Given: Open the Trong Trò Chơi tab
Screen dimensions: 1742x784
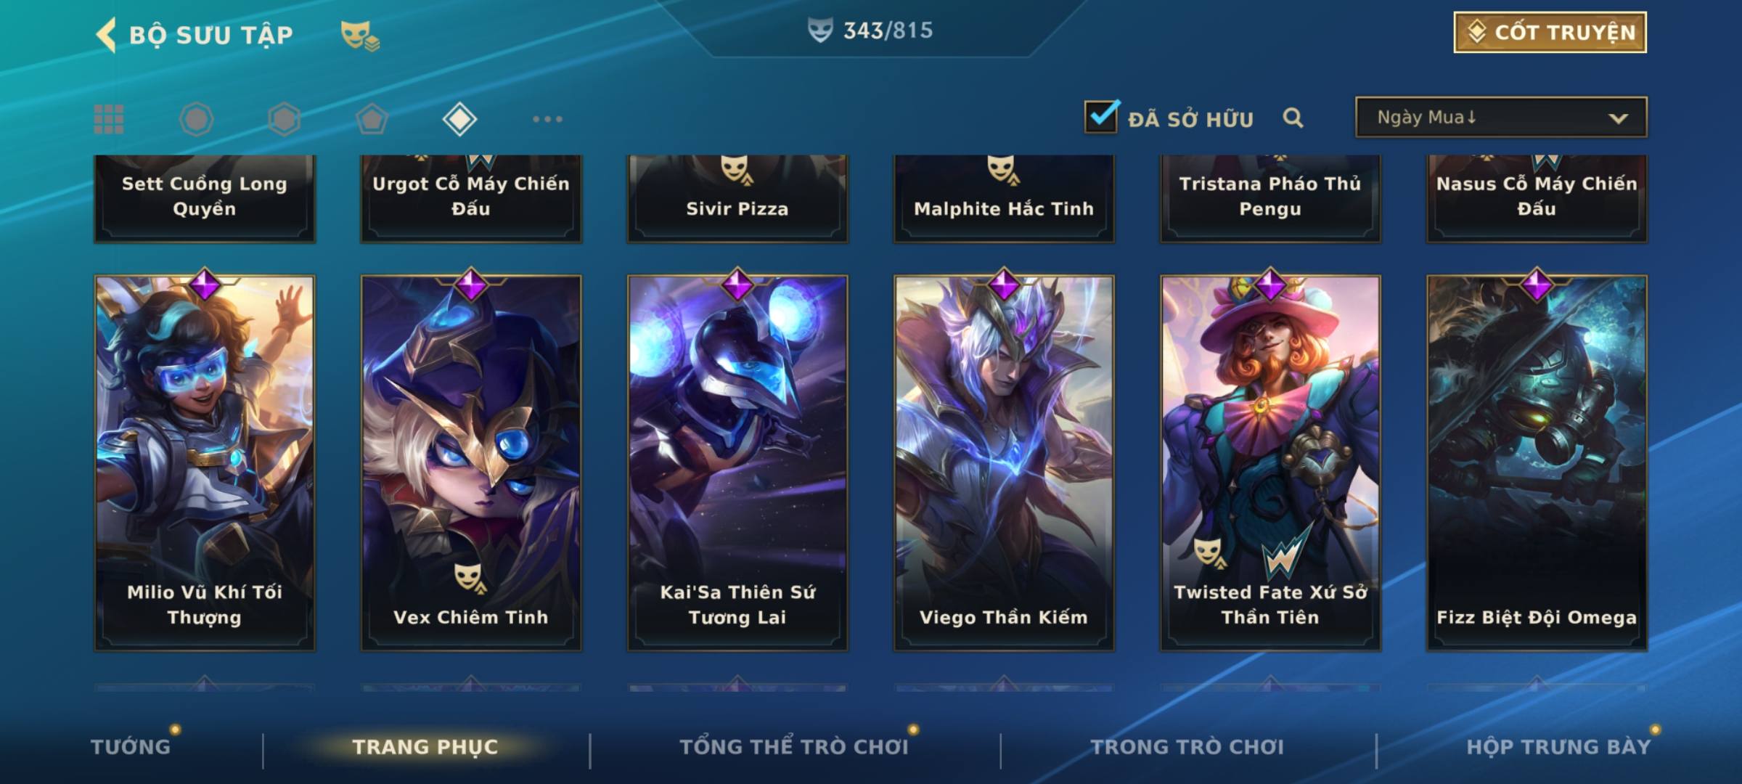Looking at the screenshot, I should [x=1187, y=747].
